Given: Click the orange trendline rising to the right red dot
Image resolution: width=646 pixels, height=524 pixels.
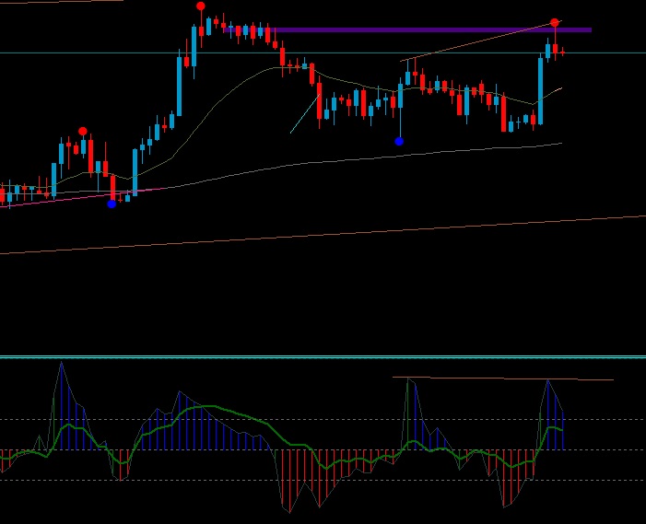Looking at the screenshot, I should [481, 41].
